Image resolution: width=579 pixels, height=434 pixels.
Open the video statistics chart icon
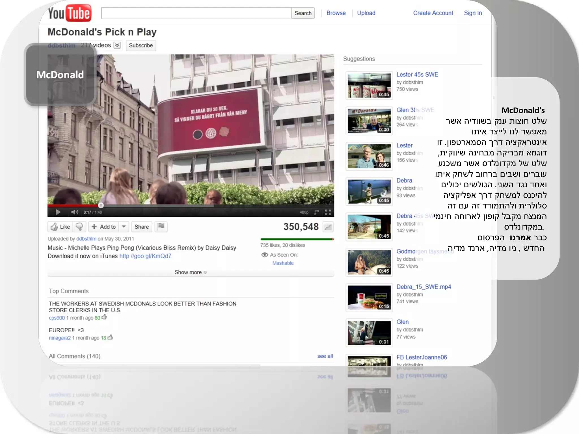point(328,227)
